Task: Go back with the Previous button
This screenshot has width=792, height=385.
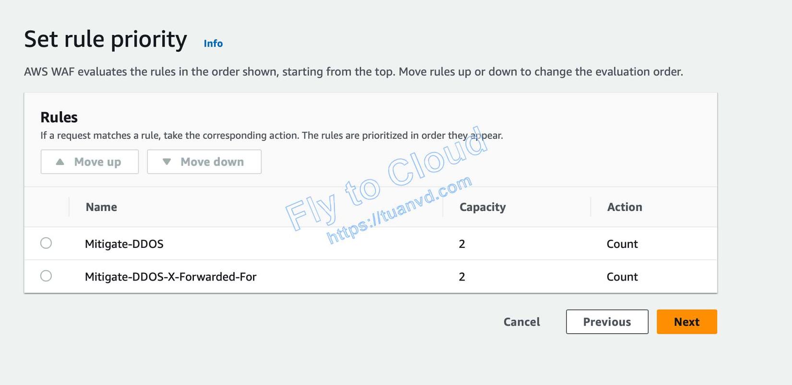Action: (607, 322)
